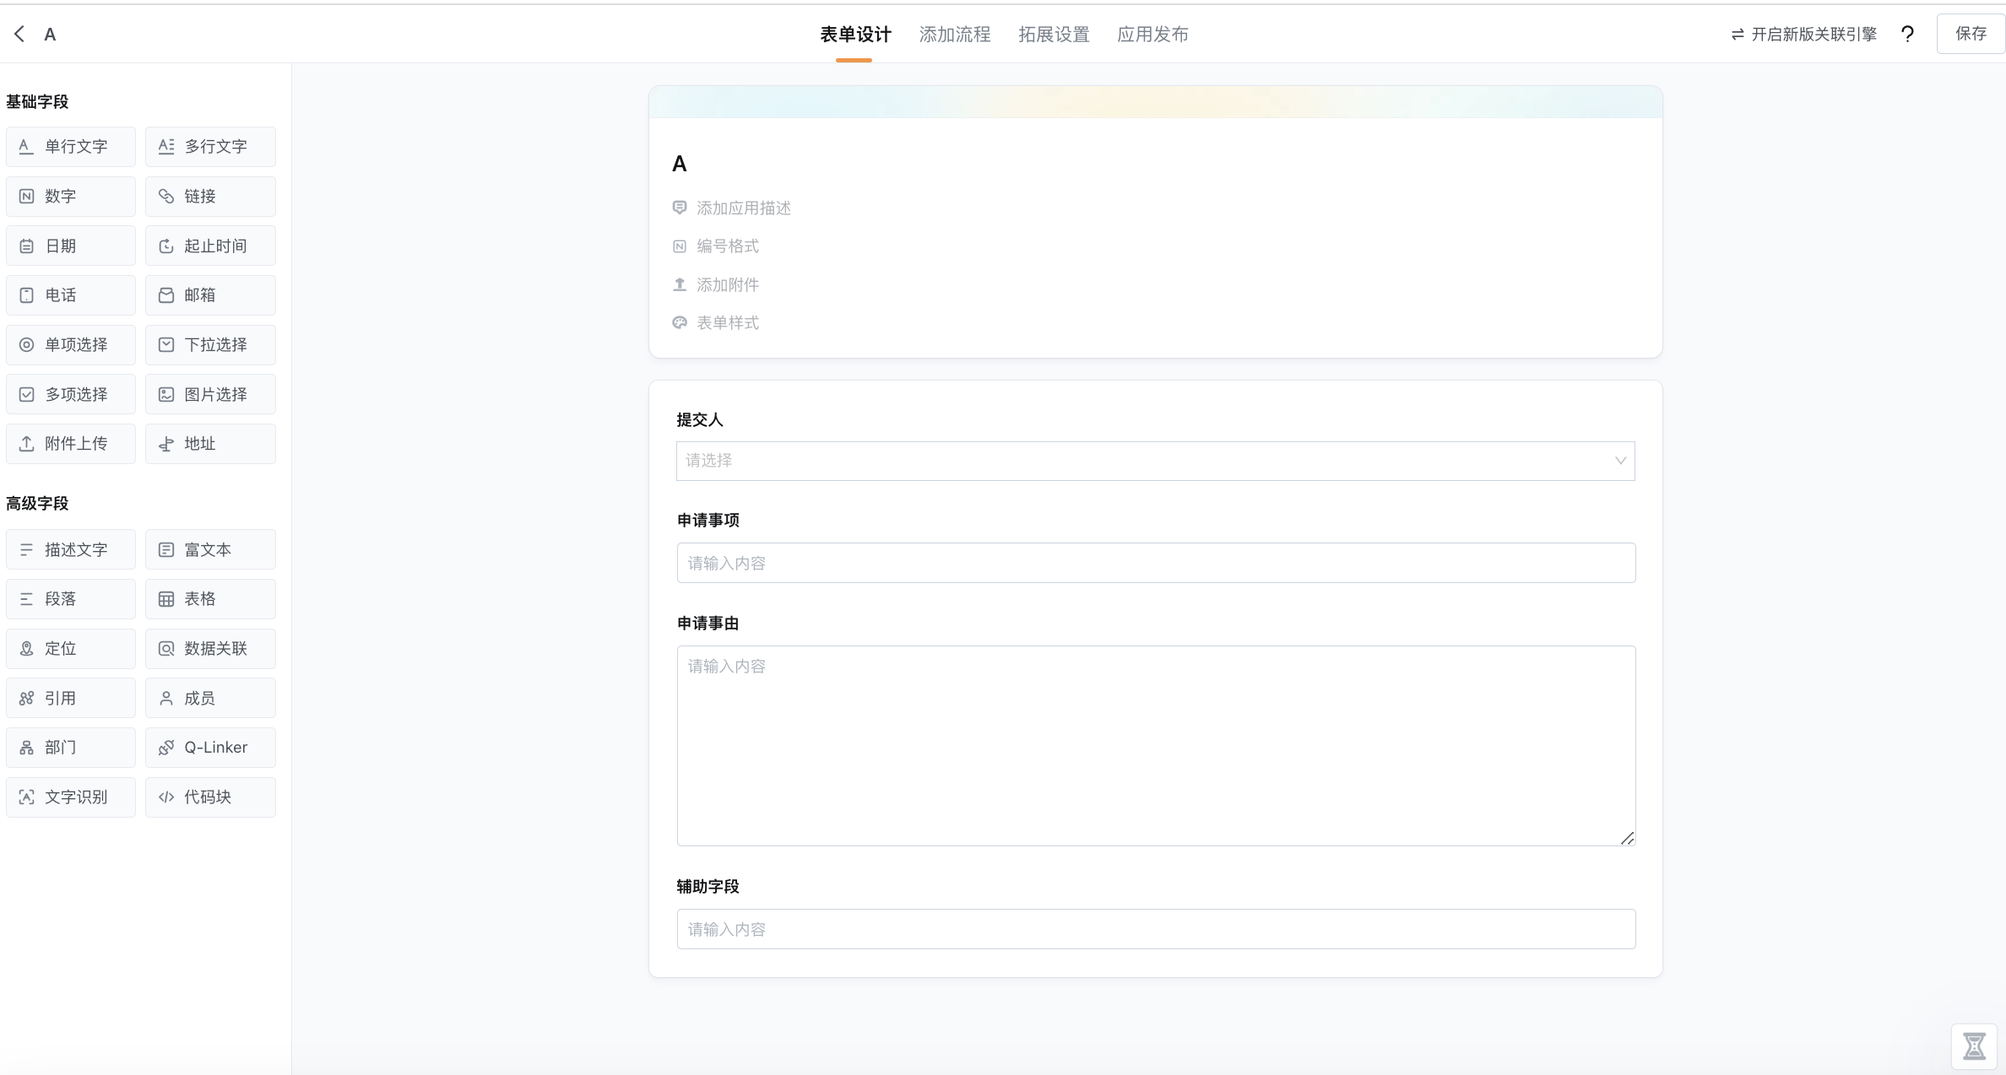Click the 保存 button
2006x1075 pixels.
click(1971, 34)
